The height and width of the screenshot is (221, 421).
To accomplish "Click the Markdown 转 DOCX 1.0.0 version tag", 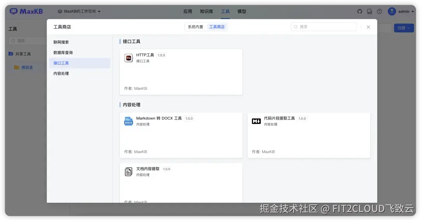I will 189,118.
